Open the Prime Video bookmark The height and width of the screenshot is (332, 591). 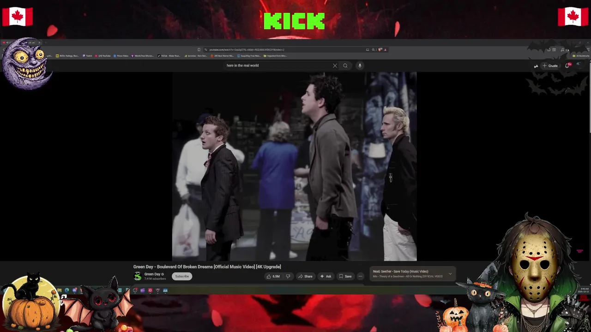click(x=121, y=56)
